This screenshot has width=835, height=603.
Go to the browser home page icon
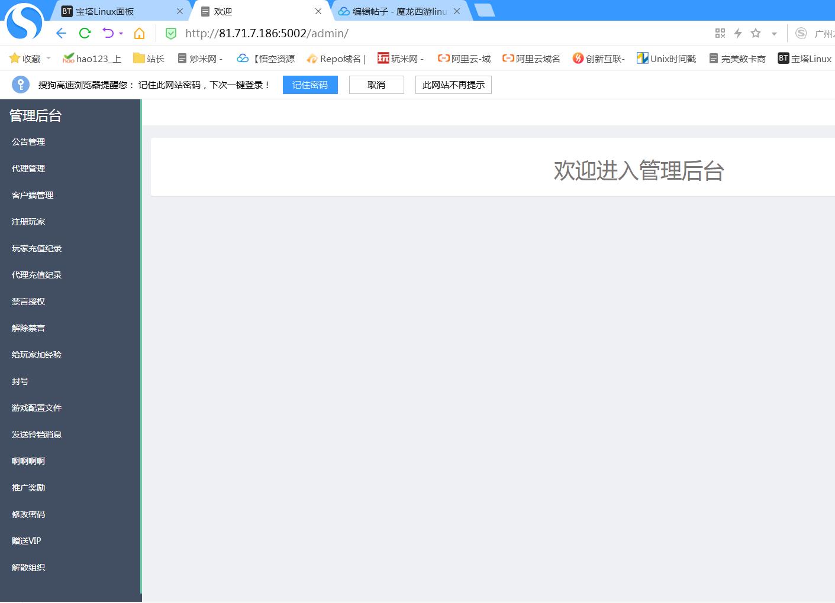click(x=140, y=33)
